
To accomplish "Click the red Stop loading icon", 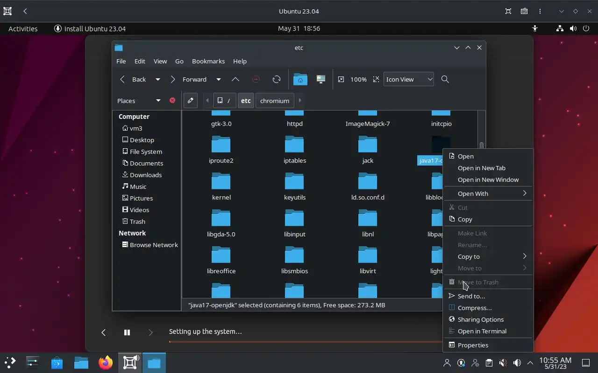I will (x=256, y=79).
